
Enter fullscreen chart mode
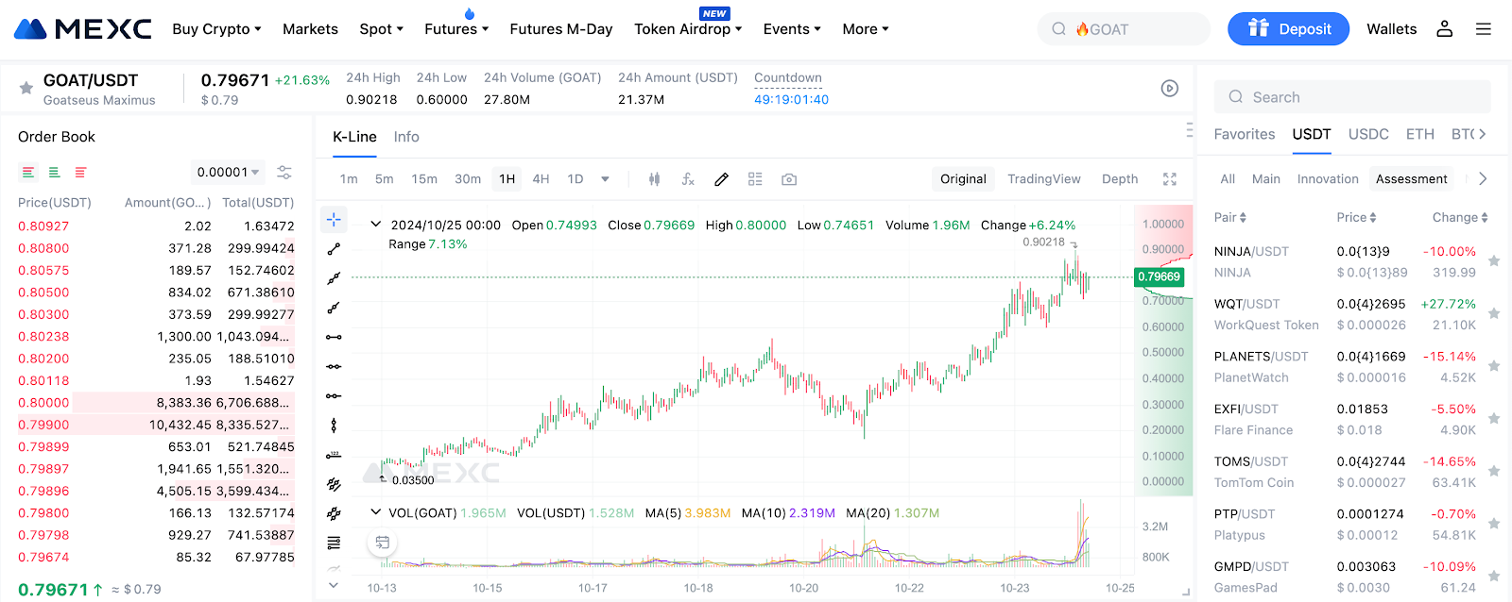pyautogui.click(x=1170, y=179)
